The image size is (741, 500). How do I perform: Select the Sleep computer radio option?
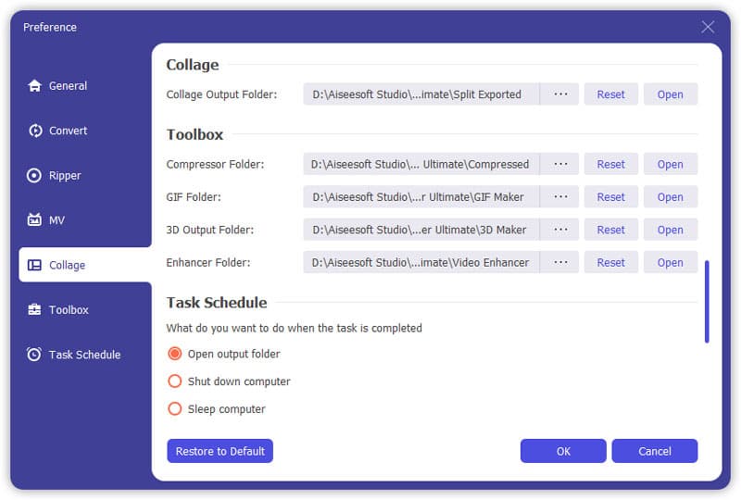175,408
